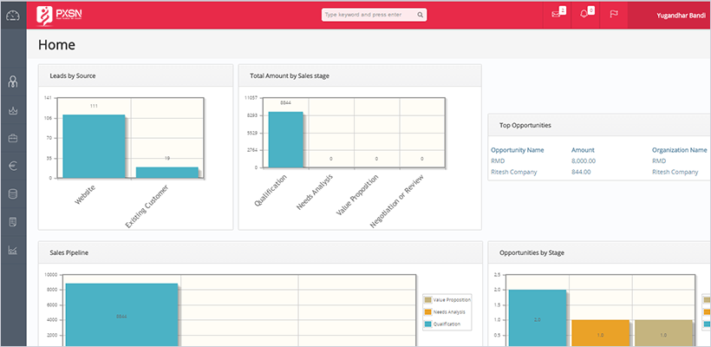Click the Website bar in Leads chart
The width and height of the screenshot is (711, 347).
(94, 146)
